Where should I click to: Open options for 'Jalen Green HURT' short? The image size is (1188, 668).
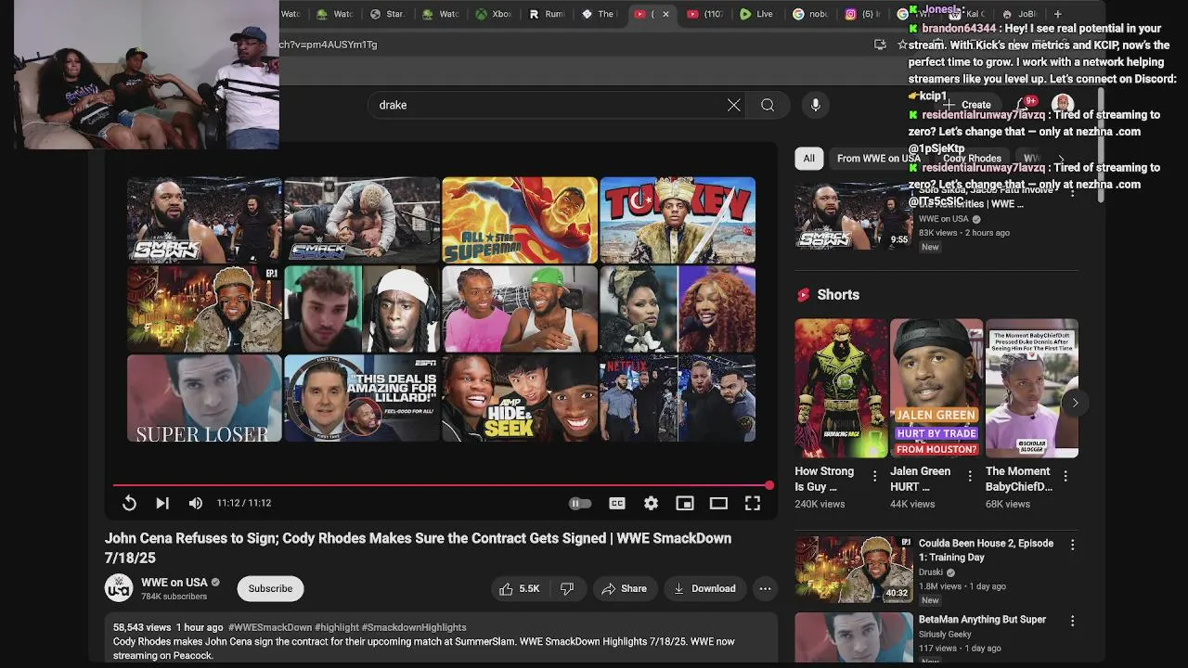click(970, 476)
